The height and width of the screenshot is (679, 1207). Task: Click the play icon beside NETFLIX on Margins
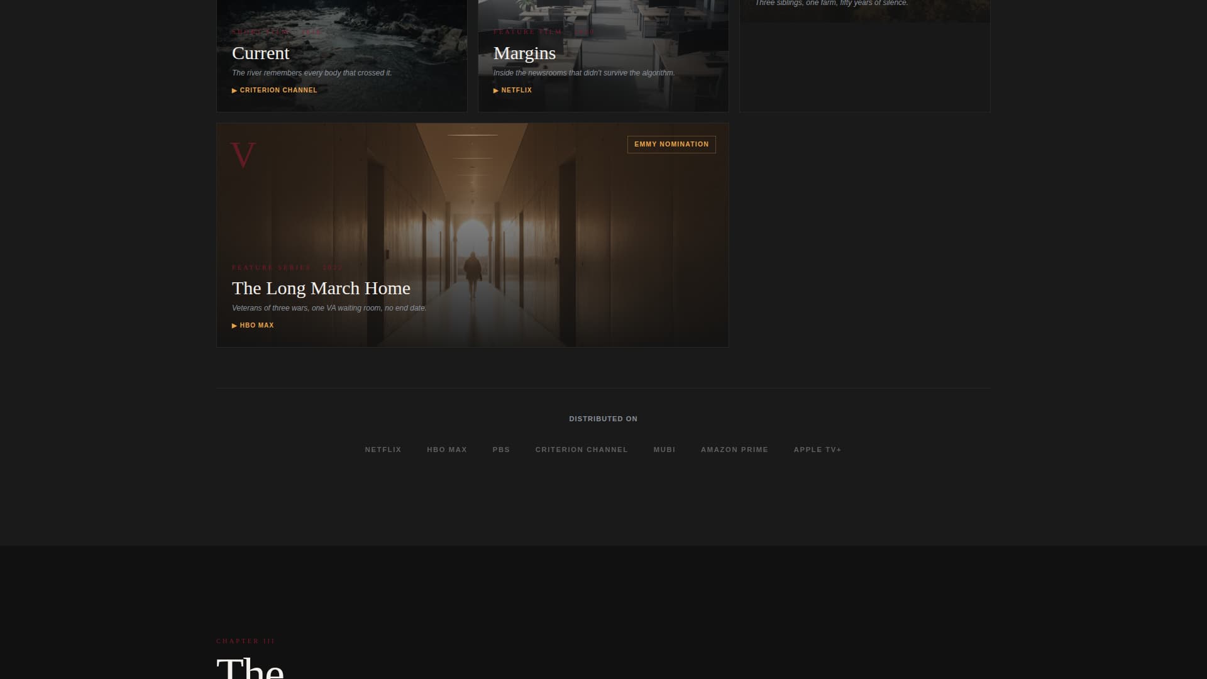(496, 90)
